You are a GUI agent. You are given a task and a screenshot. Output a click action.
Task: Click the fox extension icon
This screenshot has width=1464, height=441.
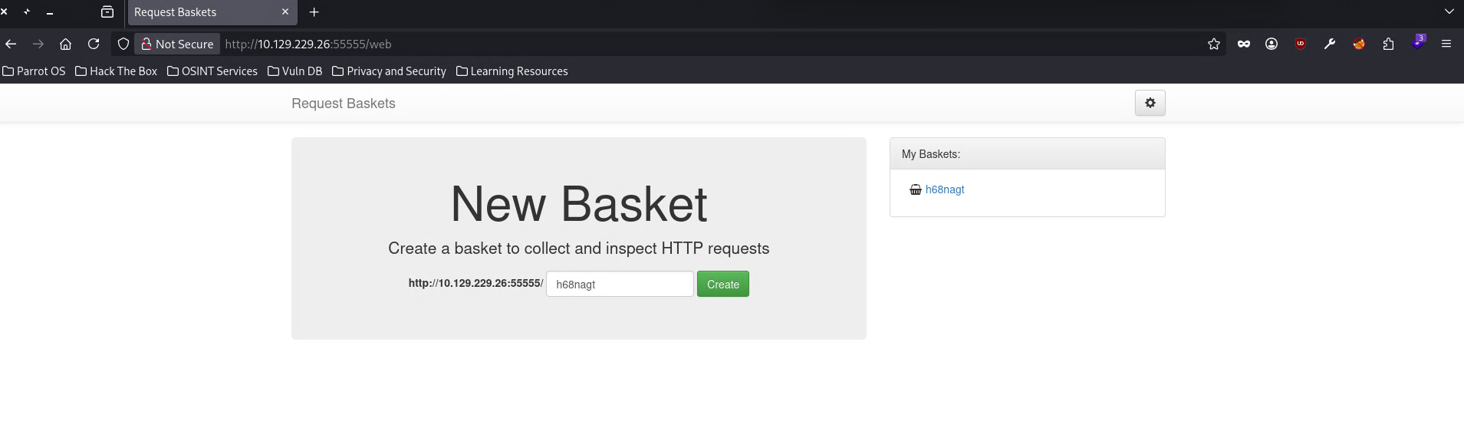pyautogui.click(x=1359, y=44)
